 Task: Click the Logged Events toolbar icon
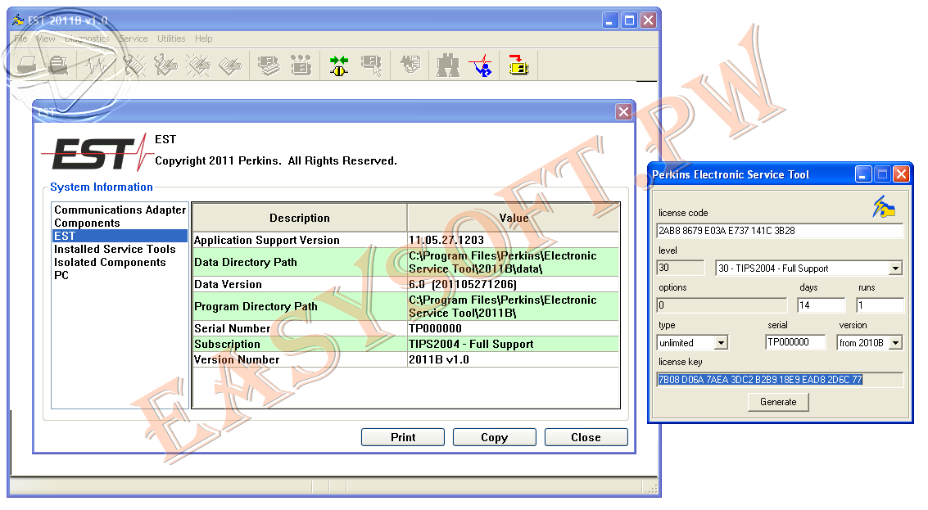point(229,65)
